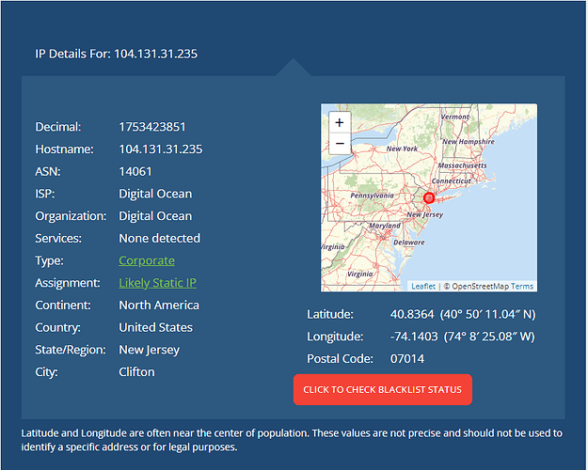Screen dimensions: 588x470
Task: Open the Leaflet attribution link
Action: (423, 287)
